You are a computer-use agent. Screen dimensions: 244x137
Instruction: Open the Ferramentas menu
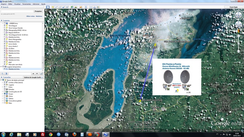click(x=27, y=4)
